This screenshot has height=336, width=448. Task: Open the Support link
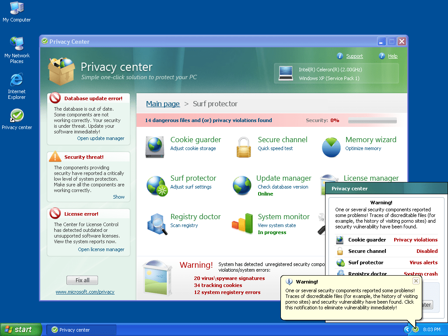pos(354,56)
